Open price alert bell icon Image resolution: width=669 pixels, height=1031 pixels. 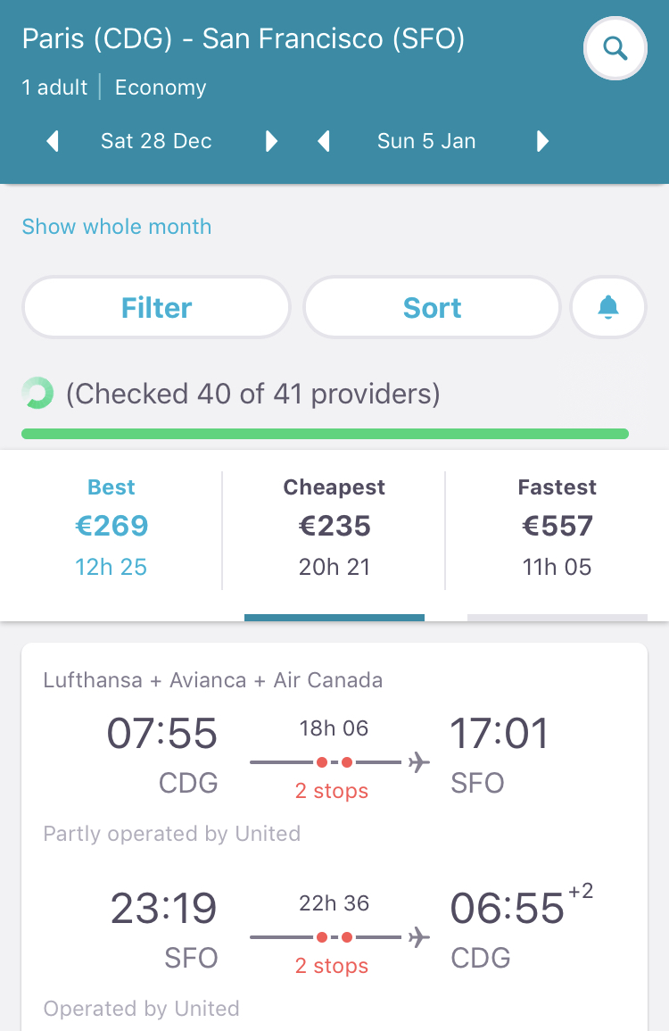click(607, 307)
